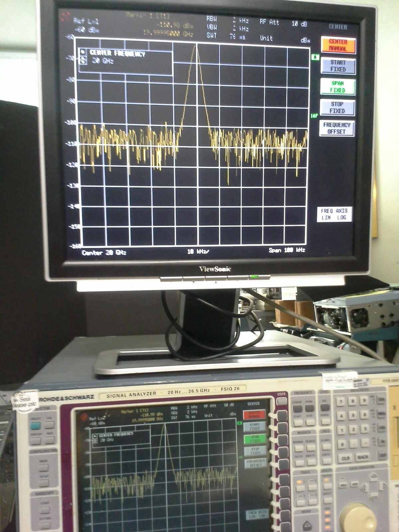Viewport: 399px width, 532px height.
Task: Click the Marker 1 frequency readout on monitor
Action: coord(168,33)
